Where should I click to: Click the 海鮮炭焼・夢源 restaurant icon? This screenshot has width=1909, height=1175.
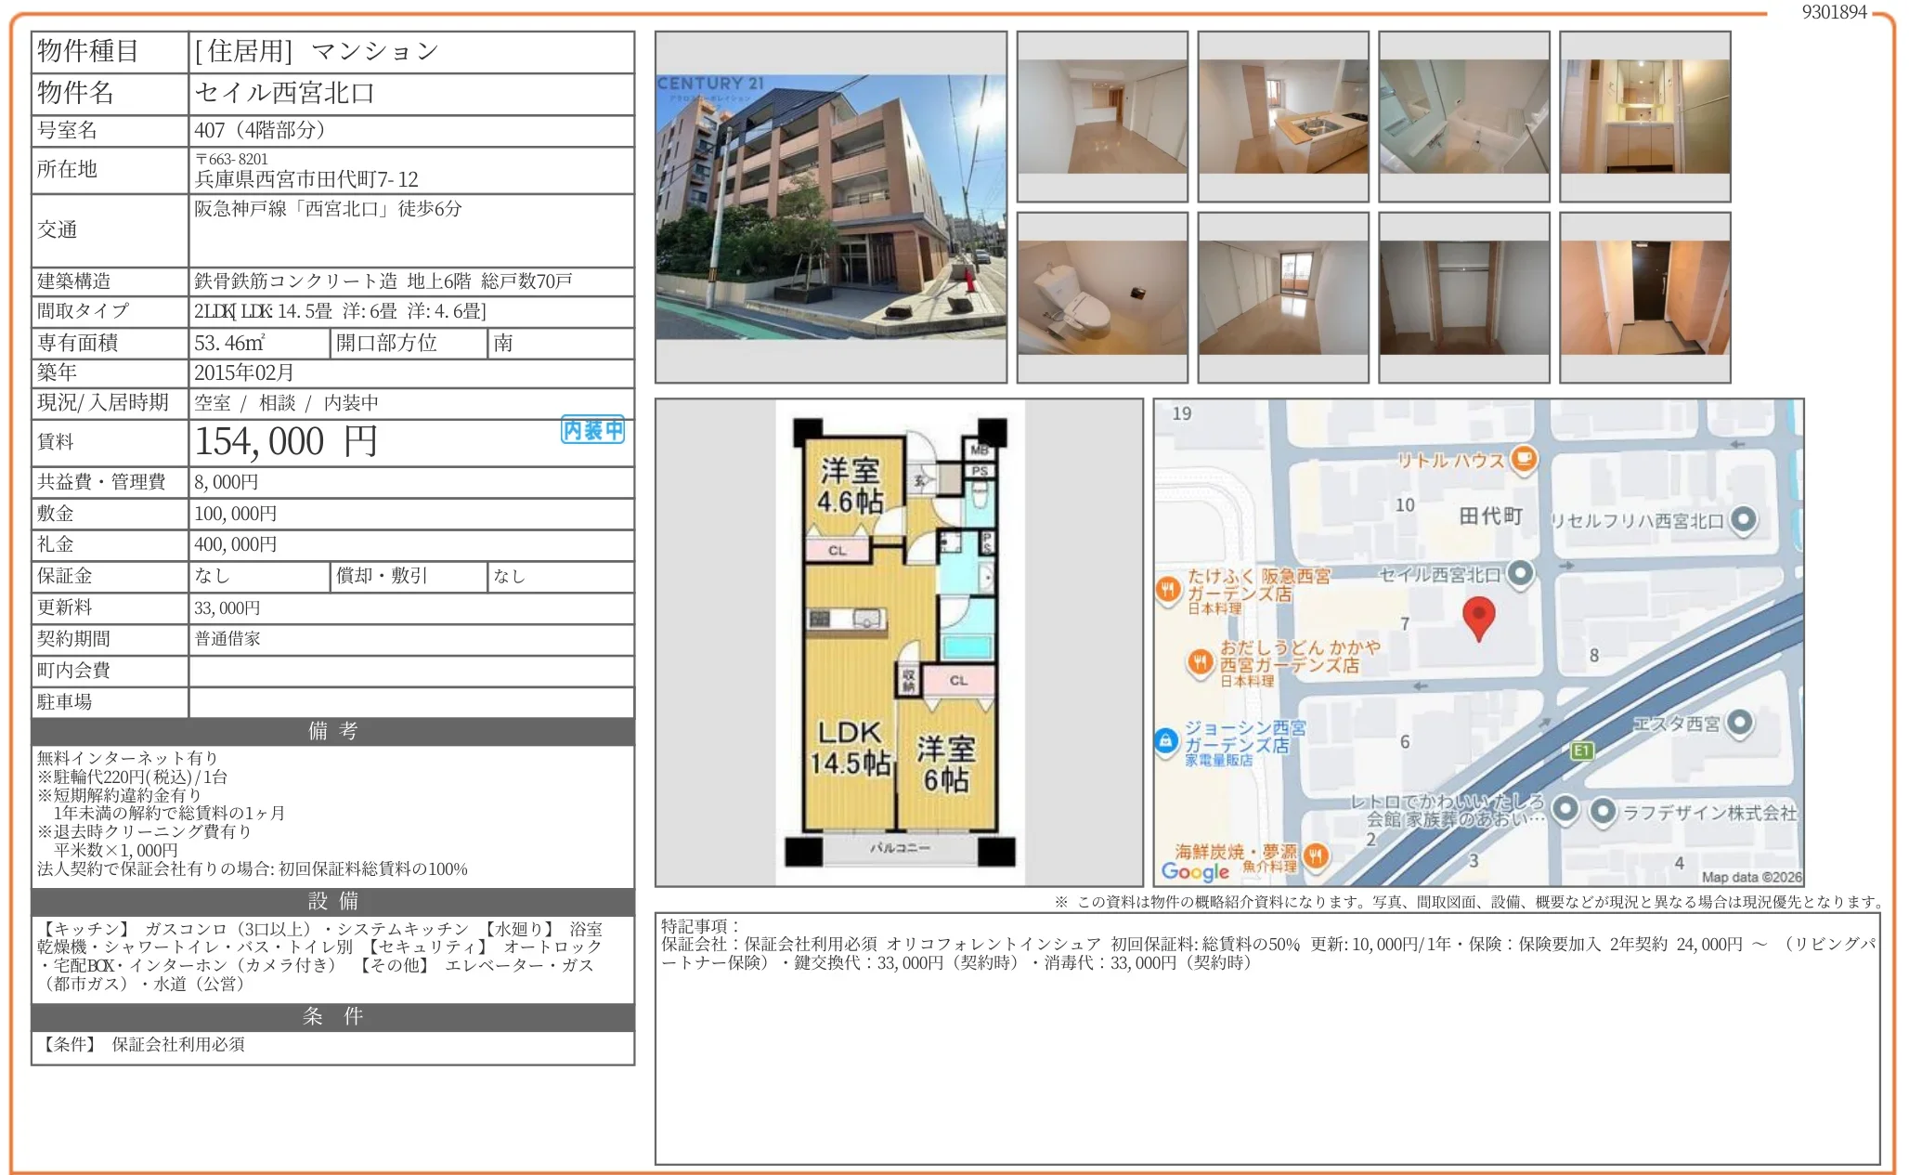(x=1317, y=855)
